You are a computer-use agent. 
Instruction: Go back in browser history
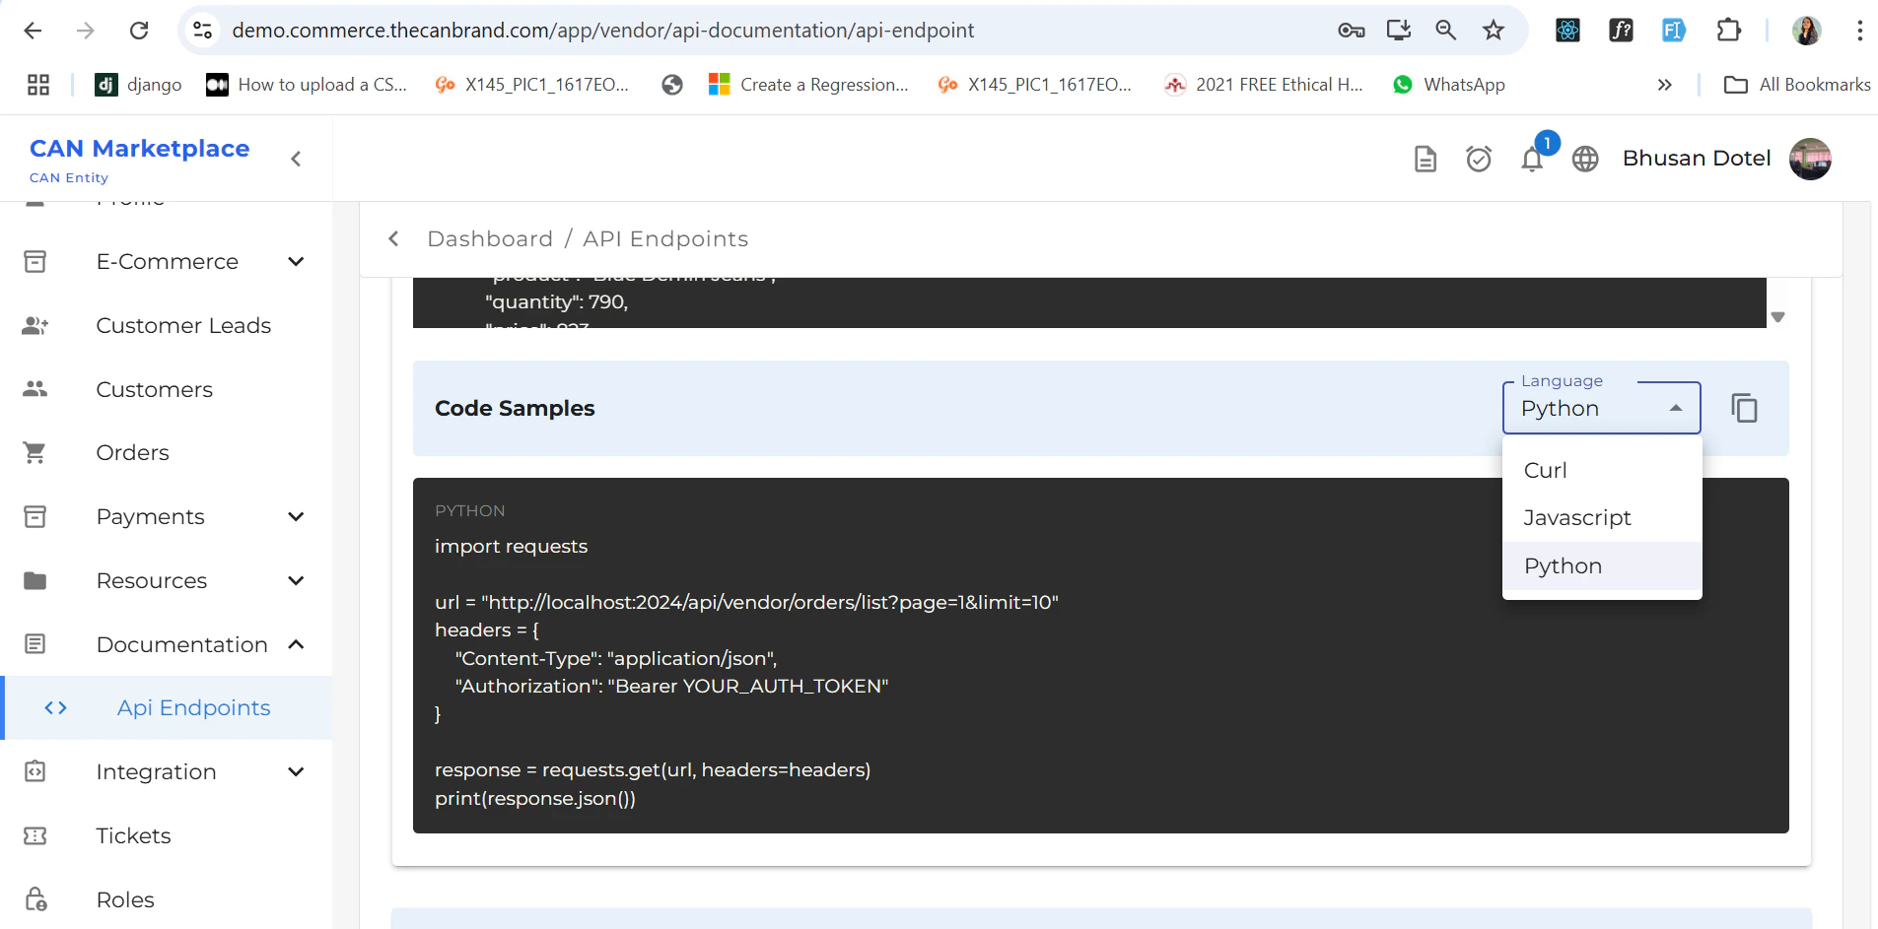pyautogui.click(x=33, y=31)
